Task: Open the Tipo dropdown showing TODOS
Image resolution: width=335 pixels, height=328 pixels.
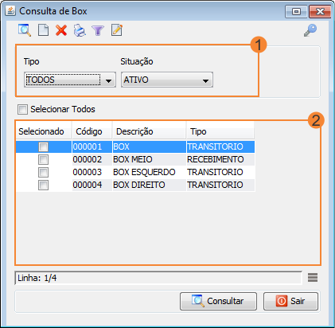Action: point(70,80)
